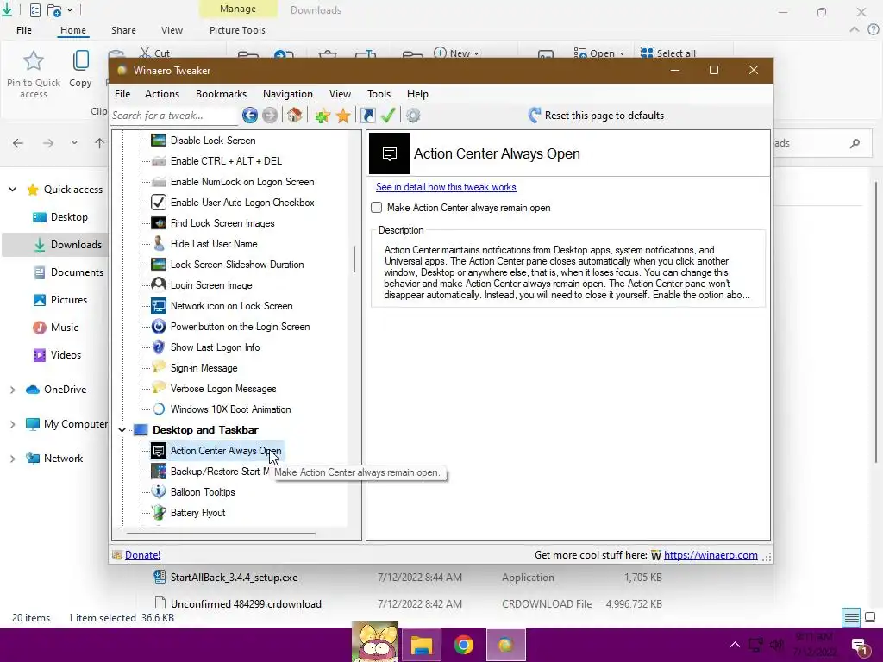Select StartAllBack_3.4.4_setup.exe file in Explorer
Image resolution: width=883 pixels, height=662 pixels.
234,578
